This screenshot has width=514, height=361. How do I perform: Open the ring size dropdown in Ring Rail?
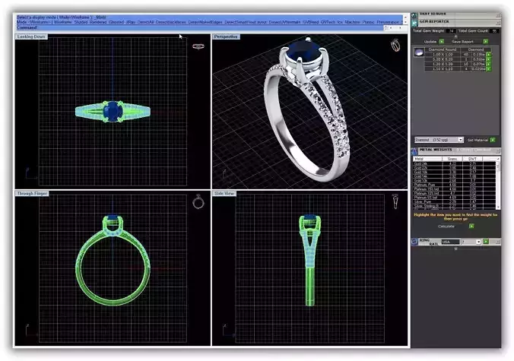click(478, 242)
